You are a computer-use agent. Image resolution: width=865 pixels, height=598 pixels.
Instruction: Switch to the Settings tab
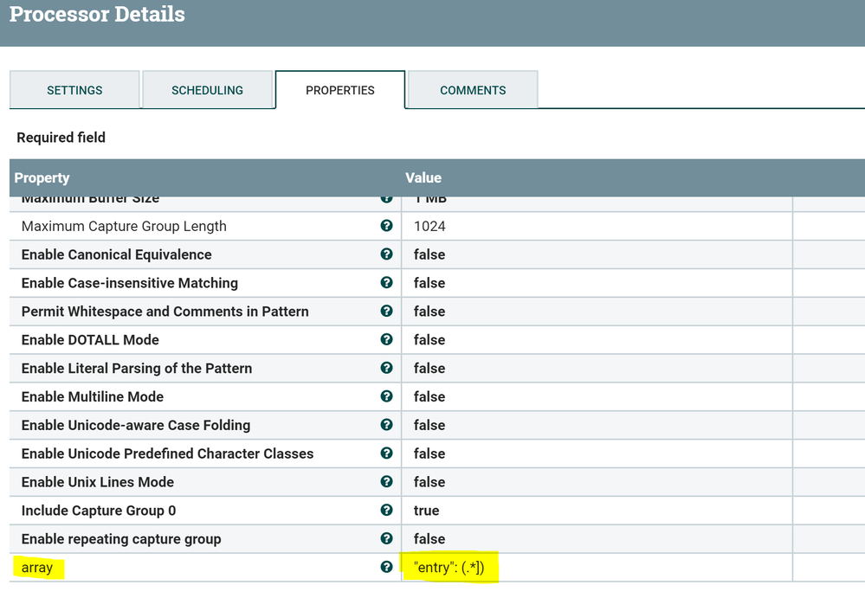click(x=74, y=90)
